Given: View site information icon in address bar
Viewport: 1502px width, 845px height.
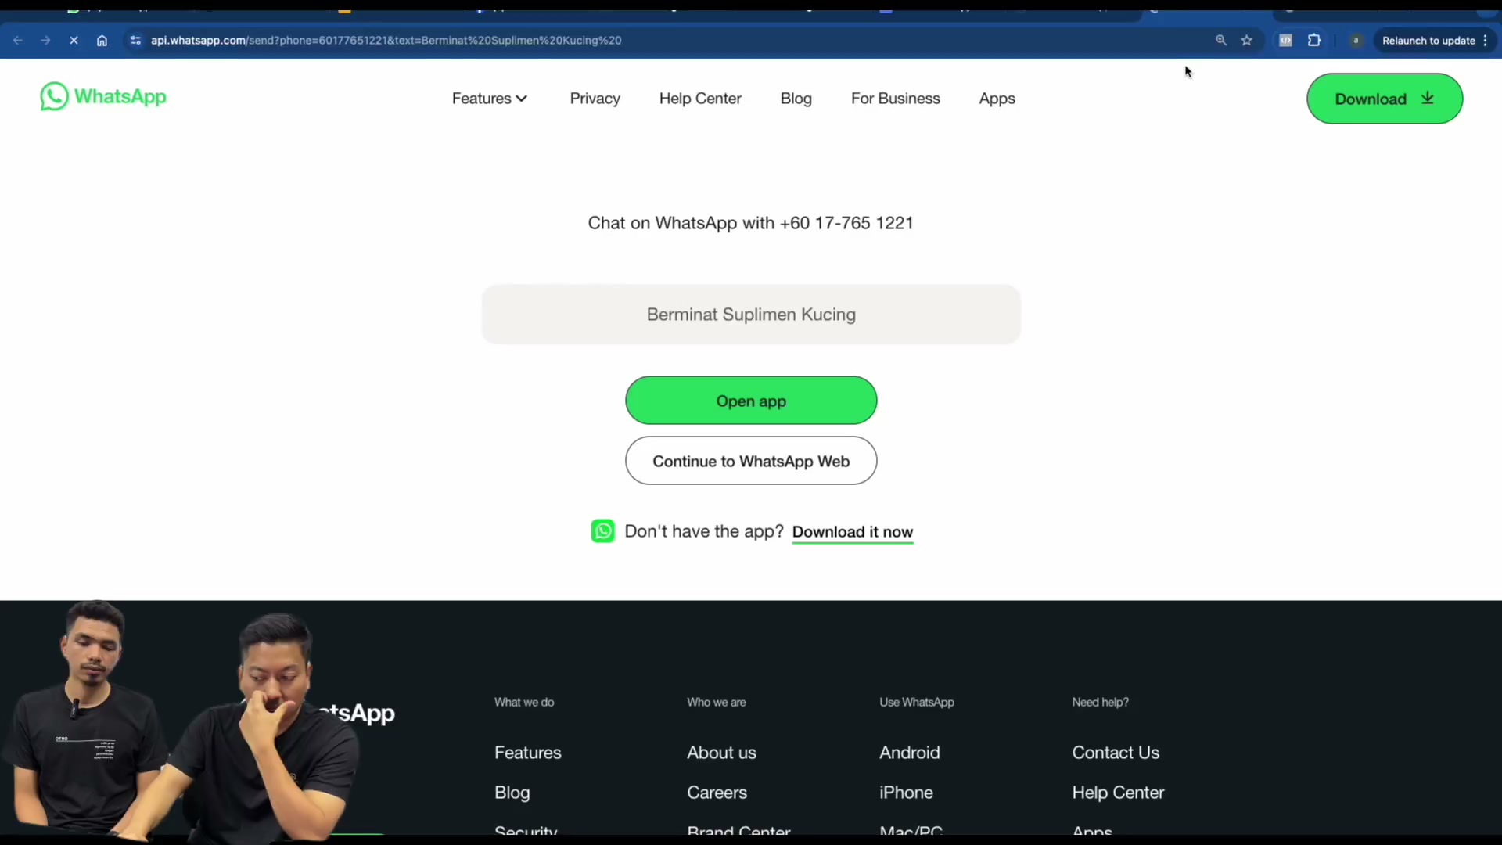Looking at the screenshot, I should pos(135,41).
